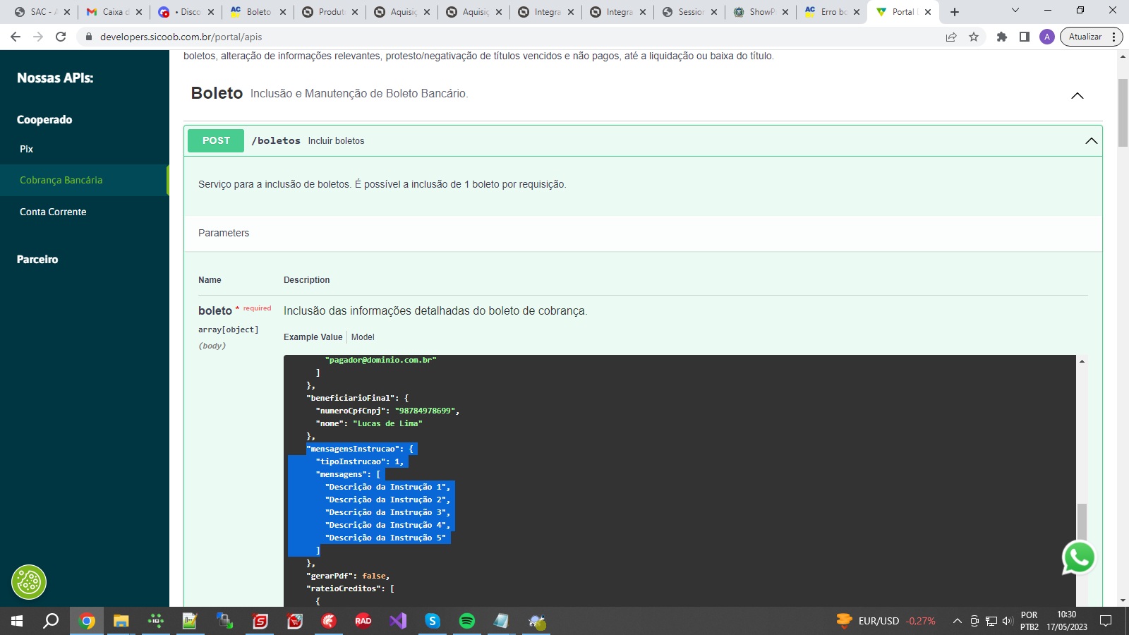Image resolution: width=1129 pixels, height=635 pixels.
Task: Click the 'Atualizar' Chrome update button
Action: tap(1085, 37)
